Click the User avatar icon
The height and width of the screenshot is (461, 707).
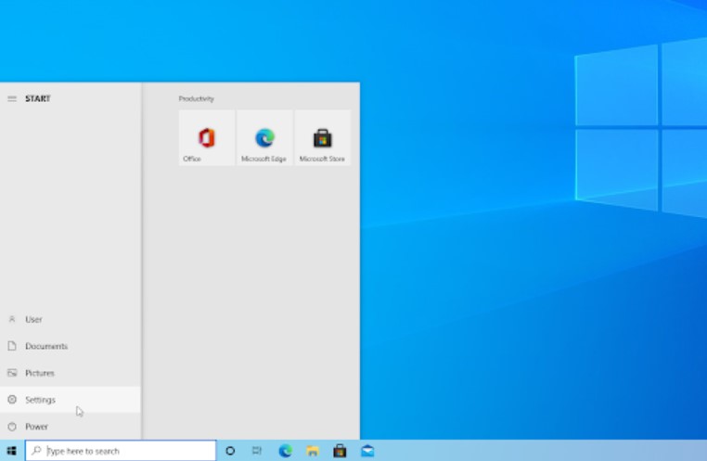click(x=12, y=319)
